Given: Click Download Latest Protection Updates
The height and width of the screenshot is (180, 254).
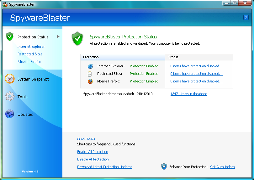Looking at the screenshot, I should click(105, 167).
